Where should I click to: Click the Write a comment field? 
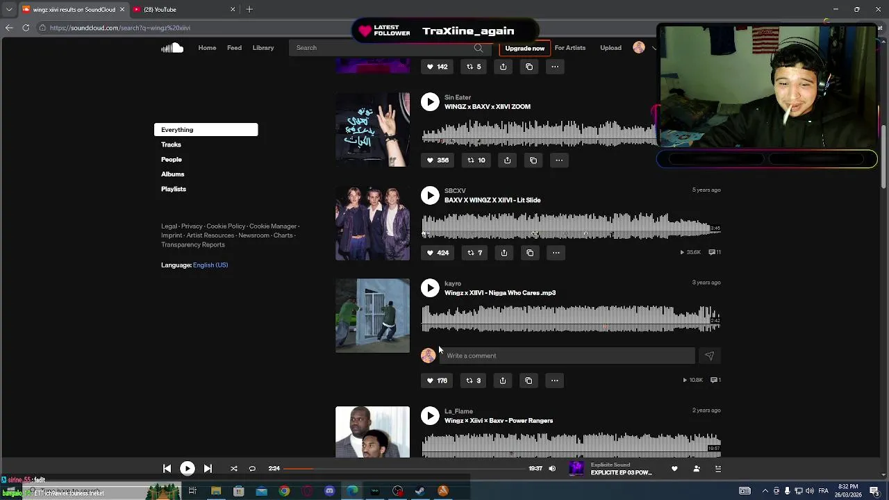(567, 356)
